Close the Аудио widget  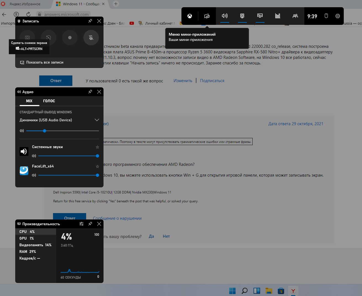(99, 92)
